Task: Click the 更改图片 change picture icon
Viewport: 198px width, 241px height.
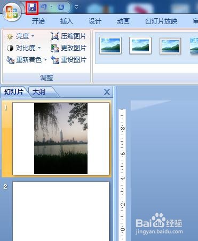Action: pyautogui.click(x=55, y=48)
